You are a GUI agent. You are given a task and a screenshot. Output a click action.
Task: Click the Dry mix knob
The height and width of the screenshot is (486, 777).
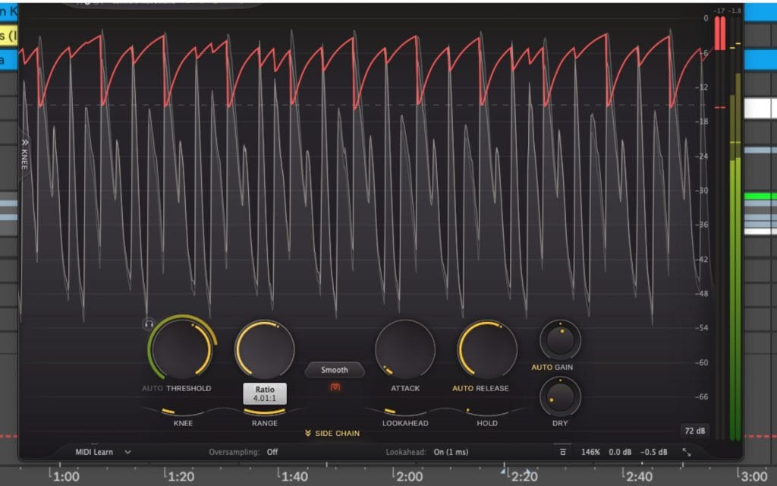coord(560,396)
